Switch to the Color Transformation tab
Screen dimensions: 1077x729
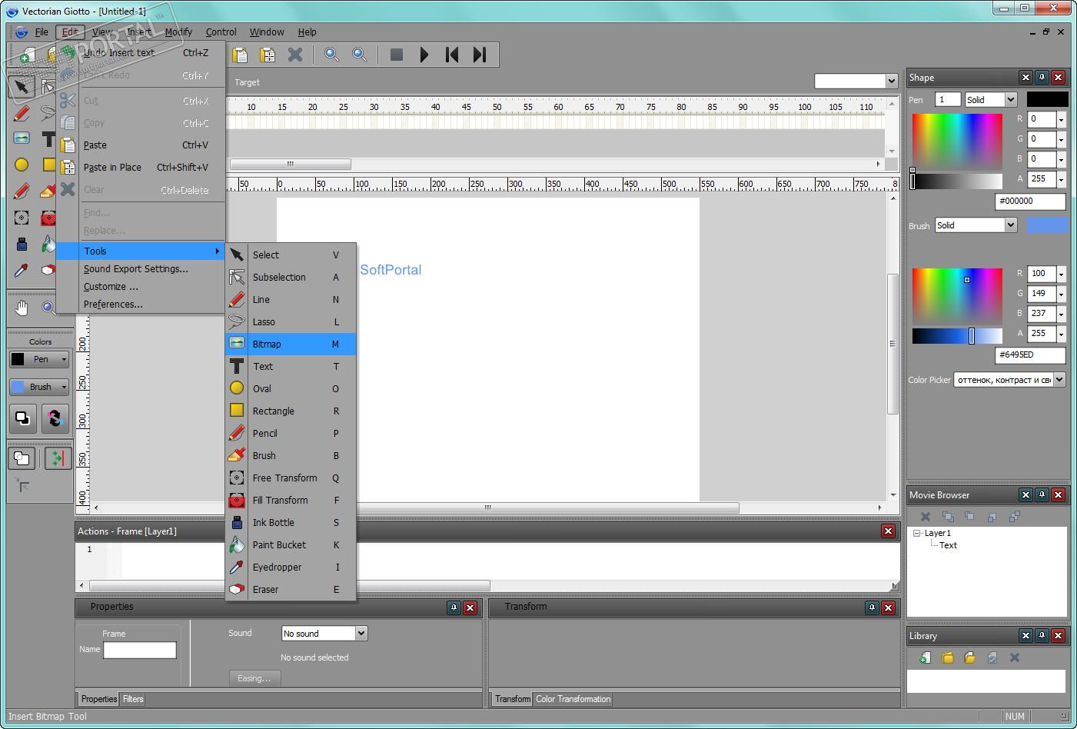click(573, 699)
